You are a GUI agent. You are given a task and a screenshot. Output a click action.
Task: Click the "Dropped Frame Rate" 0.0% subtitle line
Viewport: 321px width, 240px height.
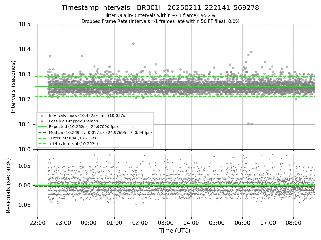click(x=160, y=21)
